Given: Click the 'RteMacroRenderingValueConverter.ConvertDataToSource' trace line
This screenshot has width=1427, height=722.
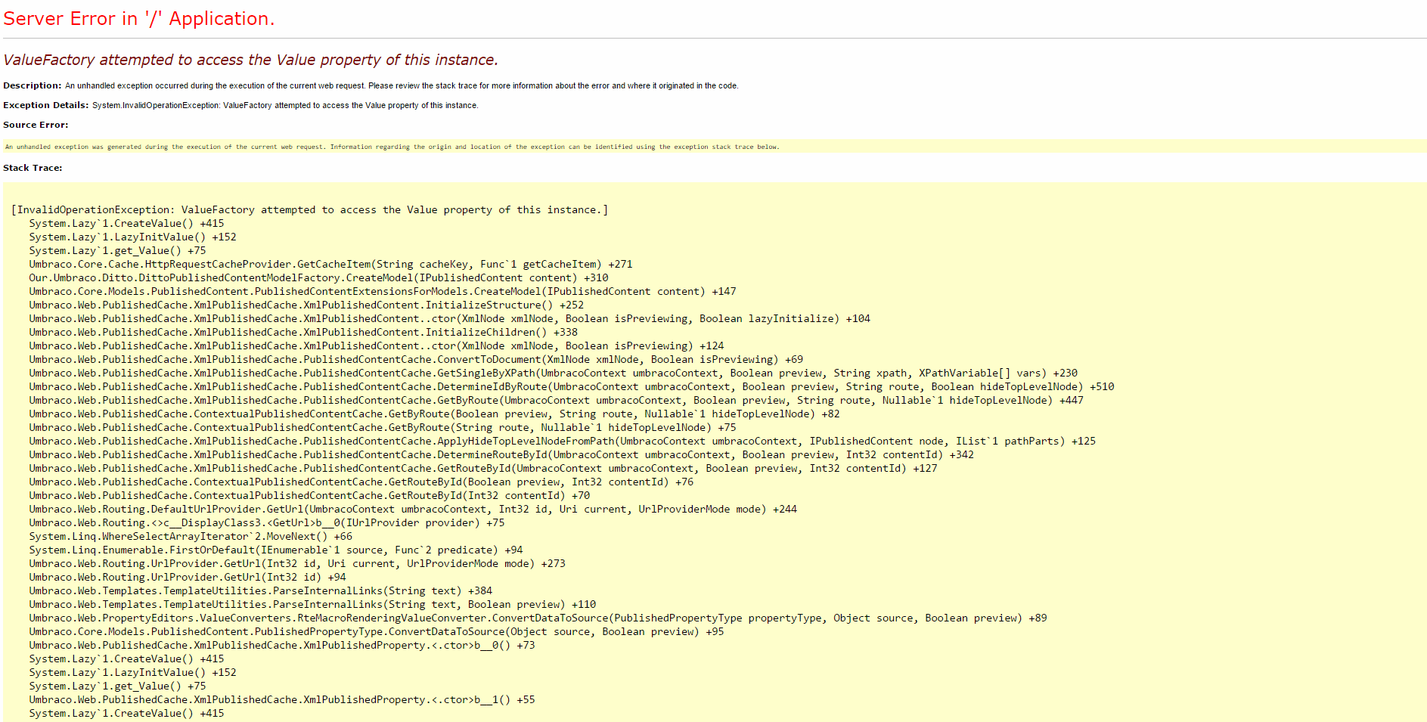Looking at the screenshot, I should (538, 618).
